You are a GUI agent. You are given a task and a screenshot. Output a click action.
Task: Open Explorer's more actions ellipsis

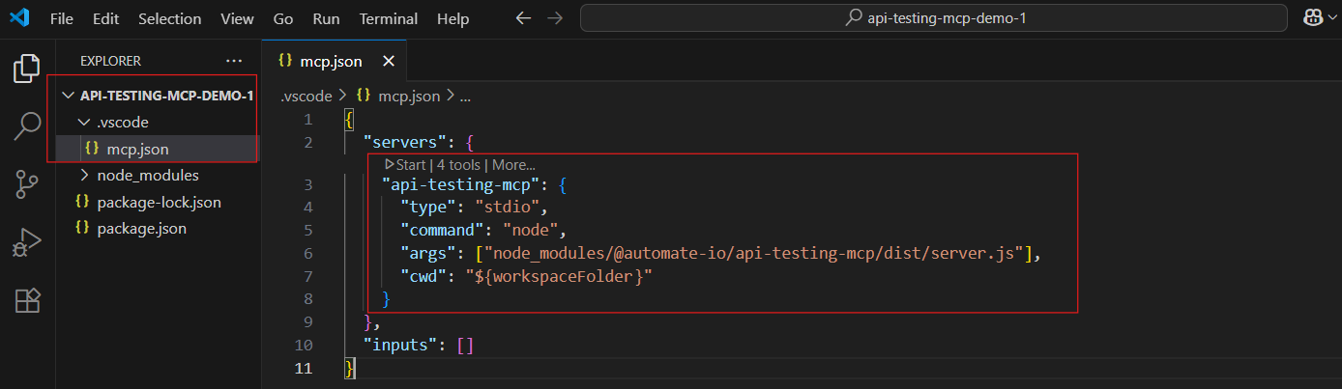tap(234, 61)
